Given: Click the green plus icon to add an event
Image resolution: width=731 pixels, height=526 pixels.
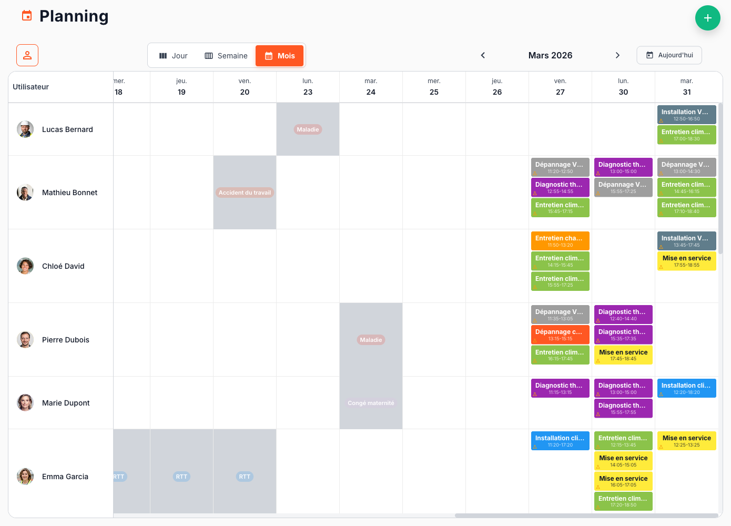Looking at the screenshot, I should tap(708, 18).
